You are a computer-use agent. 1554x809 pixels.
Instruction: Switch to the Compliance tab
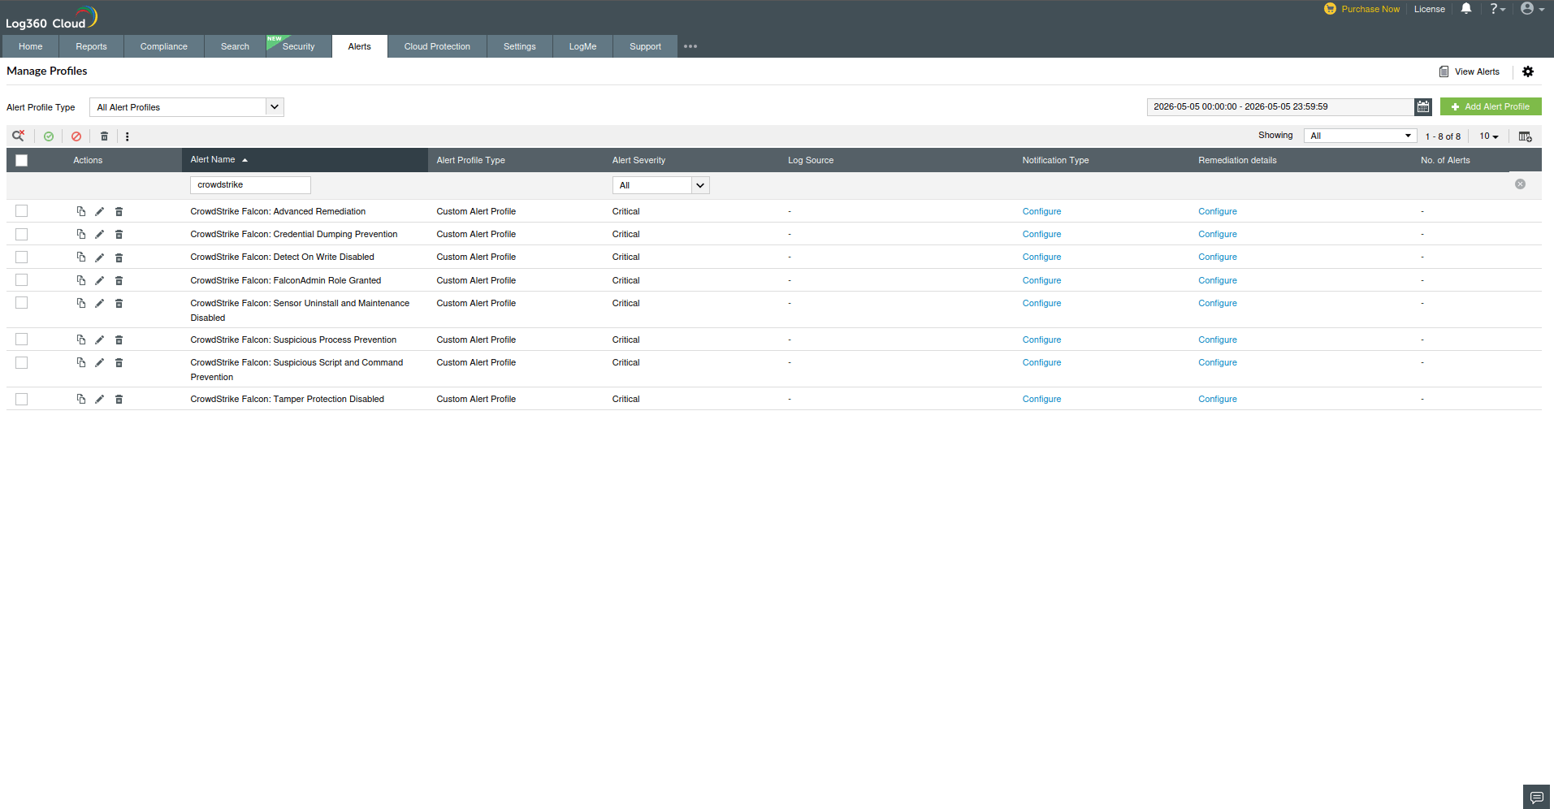coord(164,46)
